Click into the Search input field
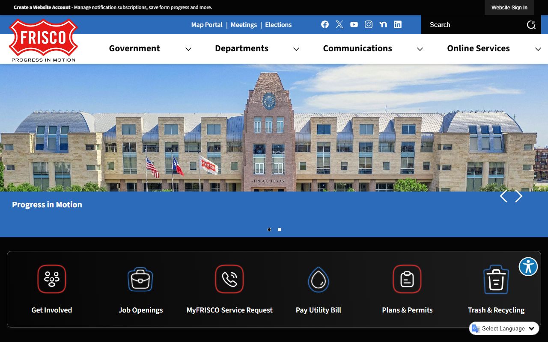This screenshot has height=342, width=548. coord(475,25)
